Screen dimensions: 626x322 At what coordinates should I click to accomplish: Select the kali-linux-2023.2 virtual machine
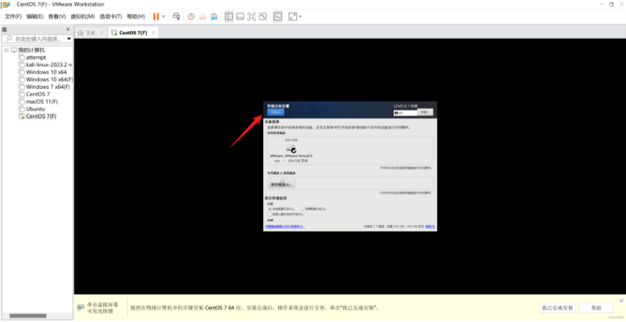(49, 65)
